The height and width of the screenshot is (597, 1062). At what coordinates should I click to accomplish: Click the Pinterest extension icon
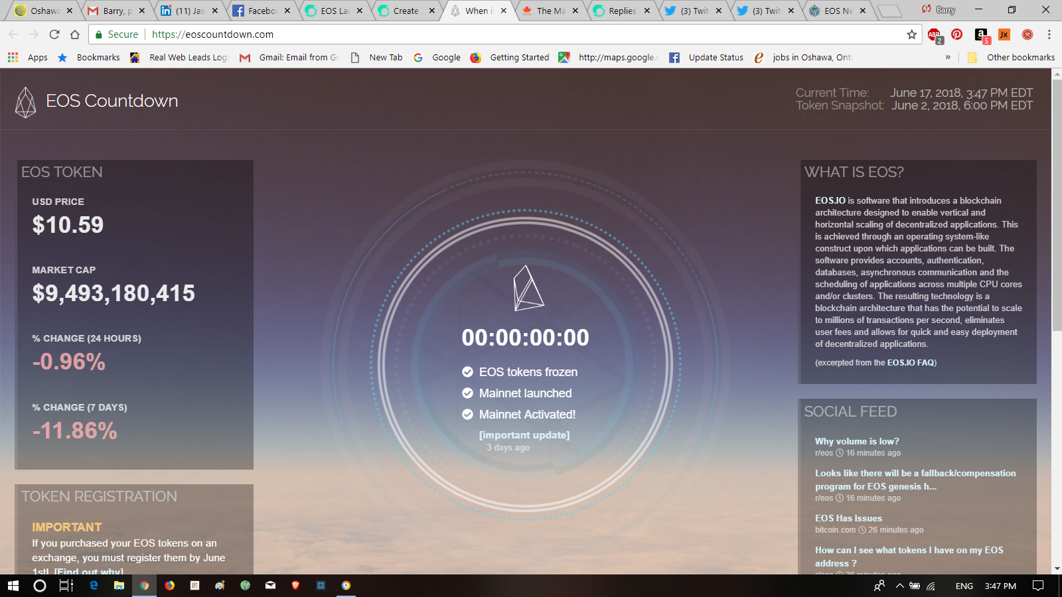pyautogui.click(x=957, y=34)
